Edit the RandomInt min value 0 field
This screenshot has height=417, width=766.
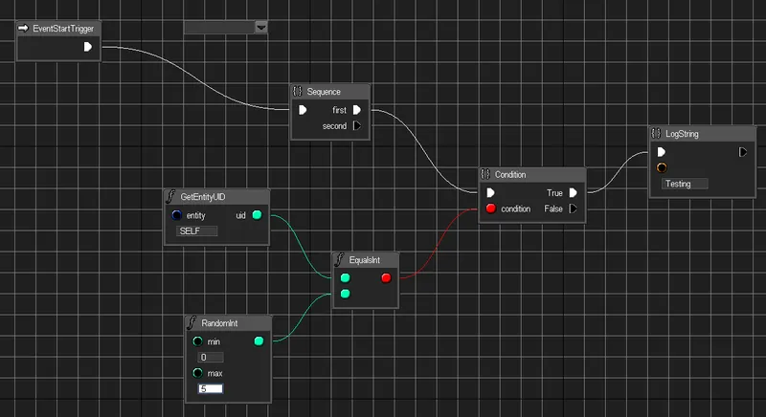211,358
